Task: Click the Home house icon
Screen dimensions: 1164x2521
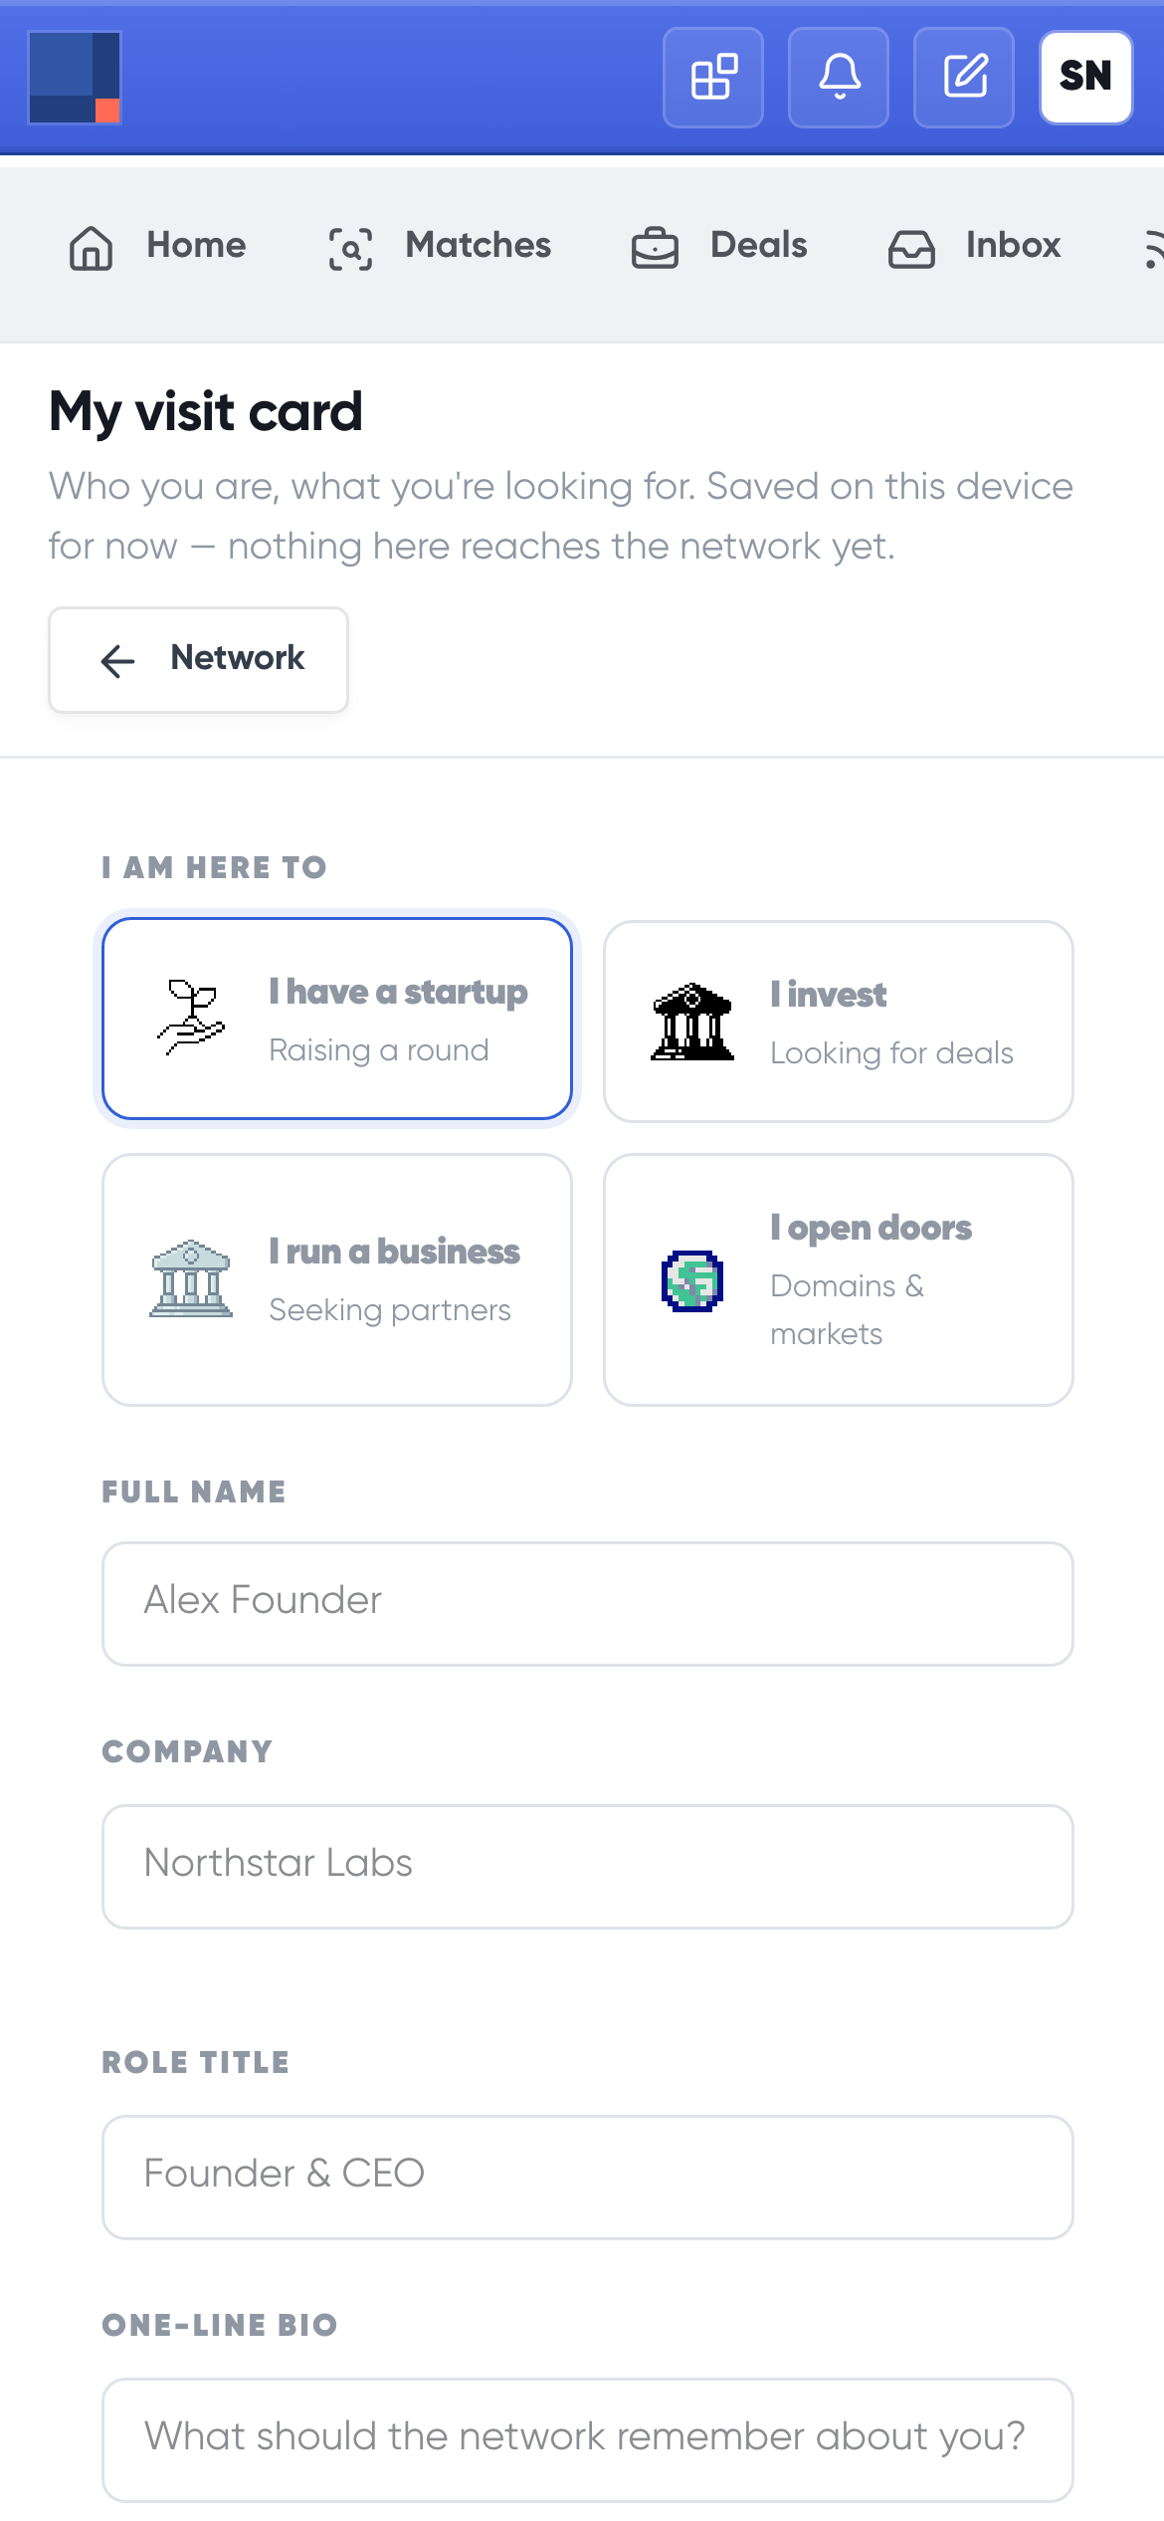Action: pyautogui.click(x=91, y=247)
